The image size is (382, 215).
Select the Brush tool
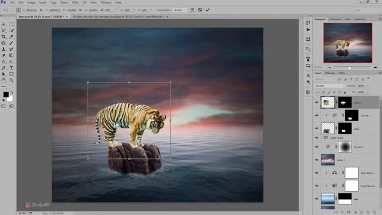point(11,43)
